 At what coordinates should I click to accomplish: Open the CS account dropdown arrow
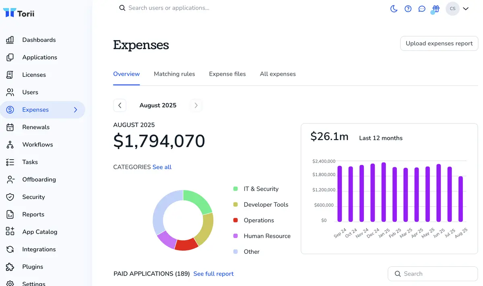(466, 8)
